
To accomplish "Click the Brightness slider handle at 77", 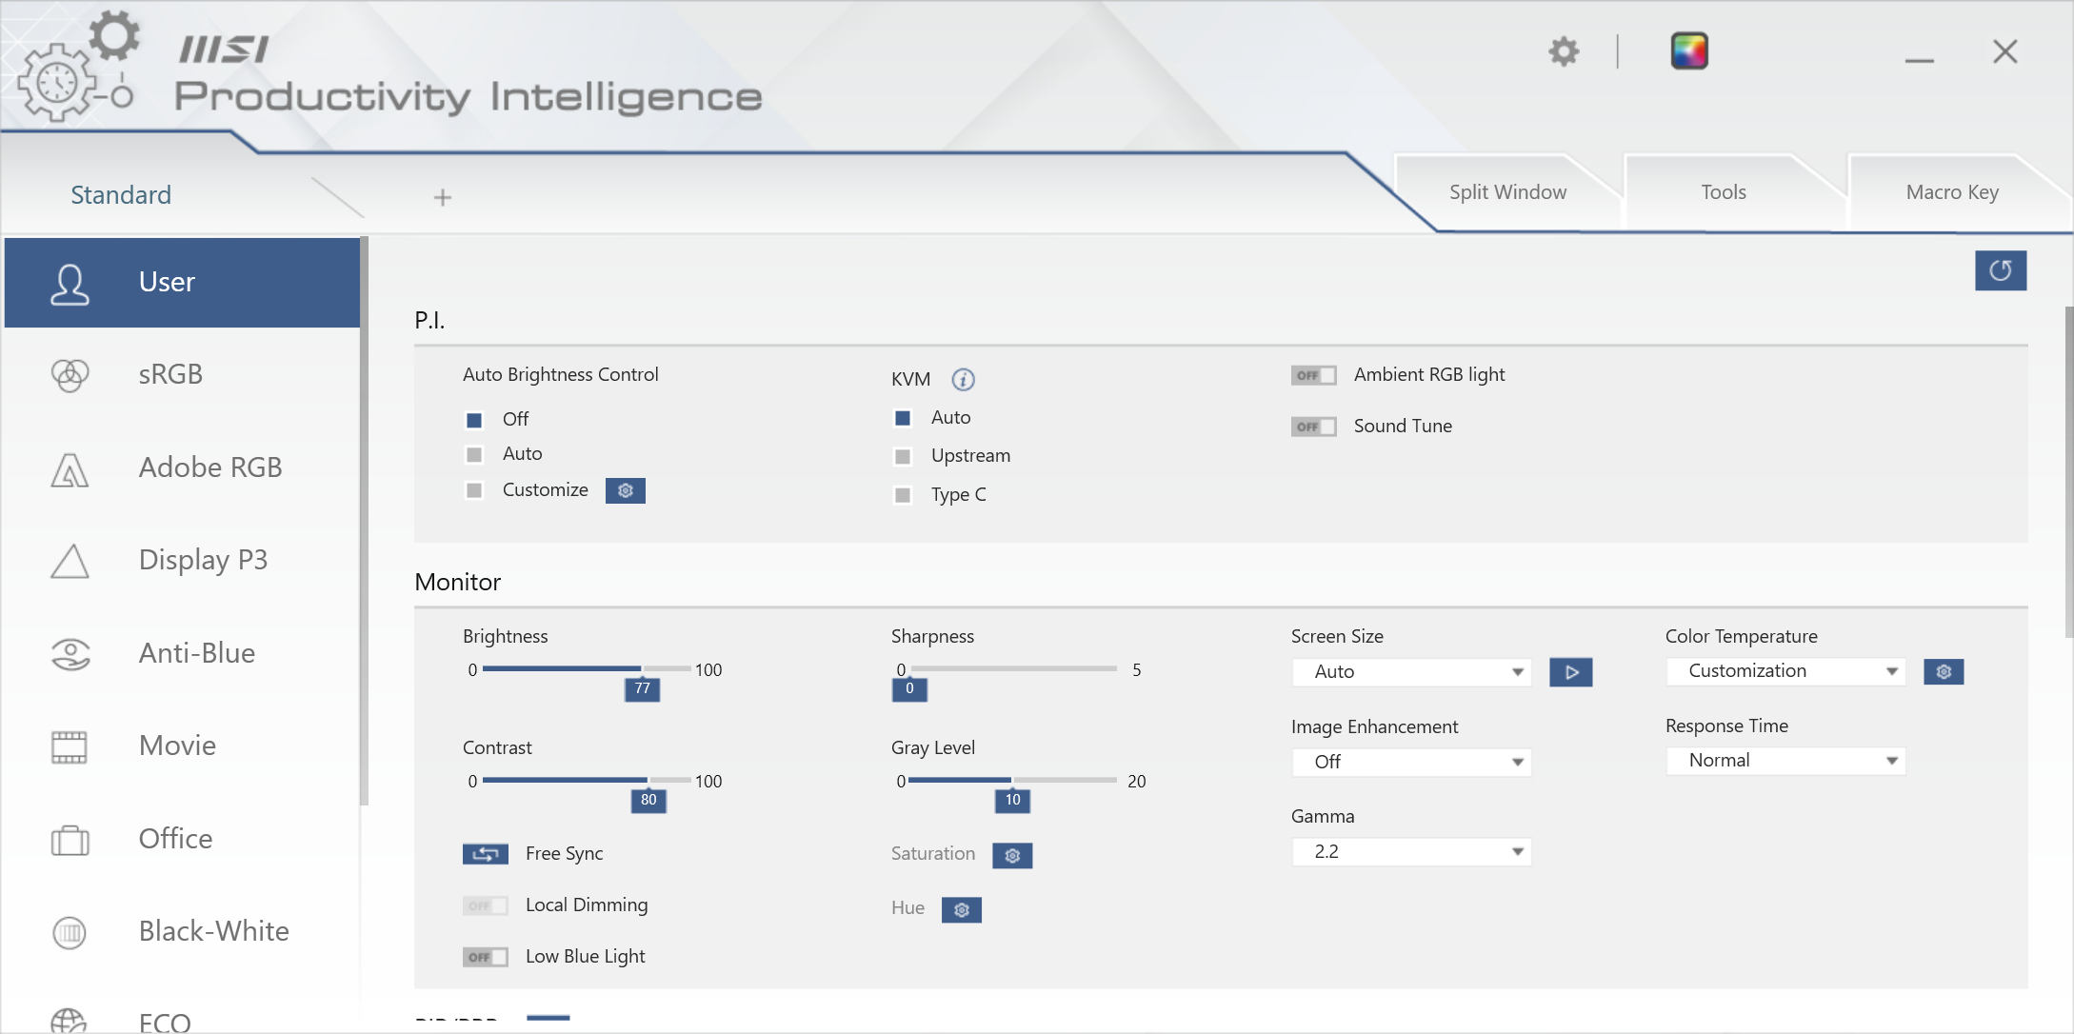I will point(642,689).
